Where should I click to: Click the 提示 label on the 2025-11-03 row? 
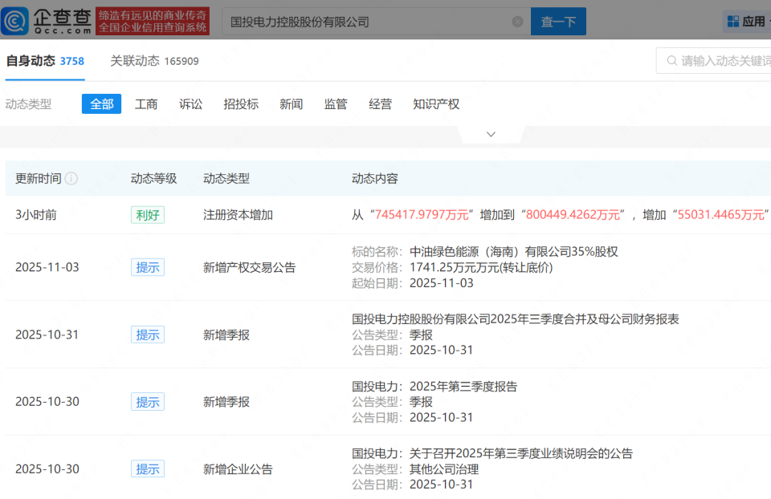click(147, 267)
